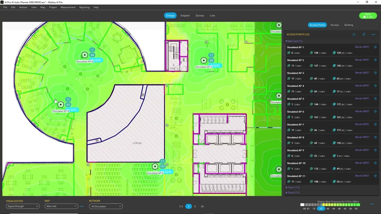Open the Signal Strength visualization dropdown
This screenshot has height=214, width=381.
tap(23, 206)
